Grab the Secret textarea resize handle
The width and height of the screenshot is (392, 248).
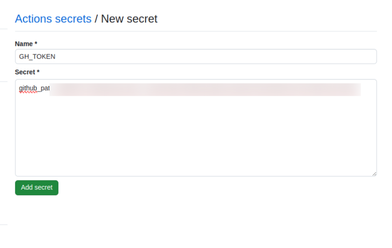tap(374, 173)
